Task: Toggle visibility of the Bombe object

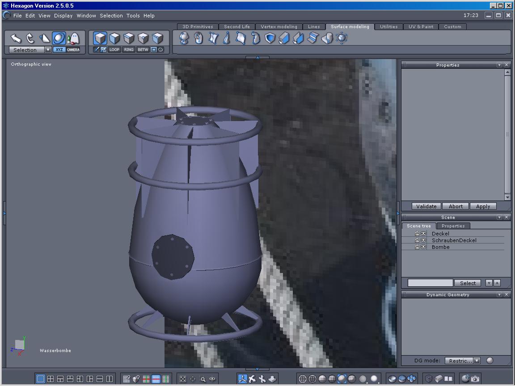Action: [423, 247]
